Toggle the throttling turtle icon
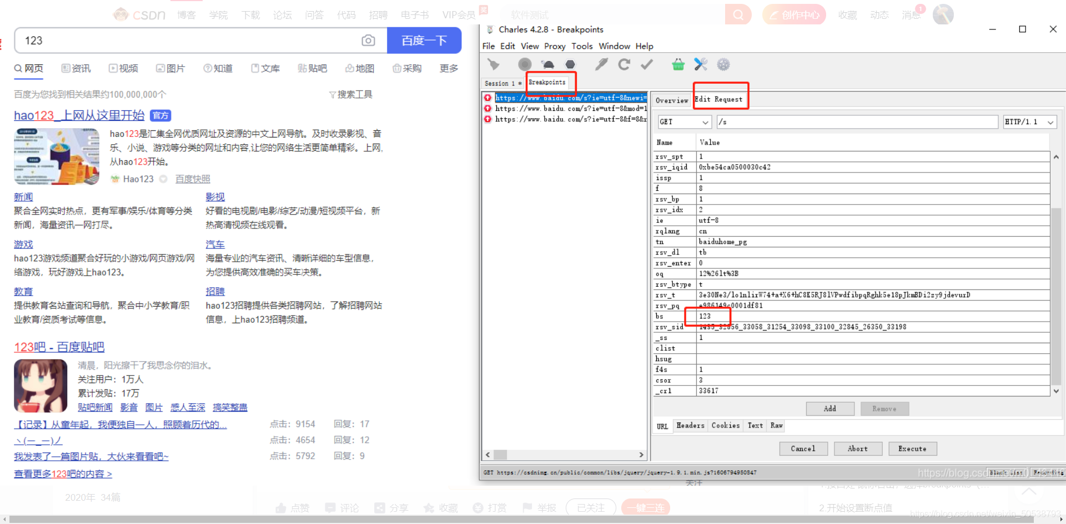Image resolution: width=1066 pixels, height=524 pixels. click(547, 64)
